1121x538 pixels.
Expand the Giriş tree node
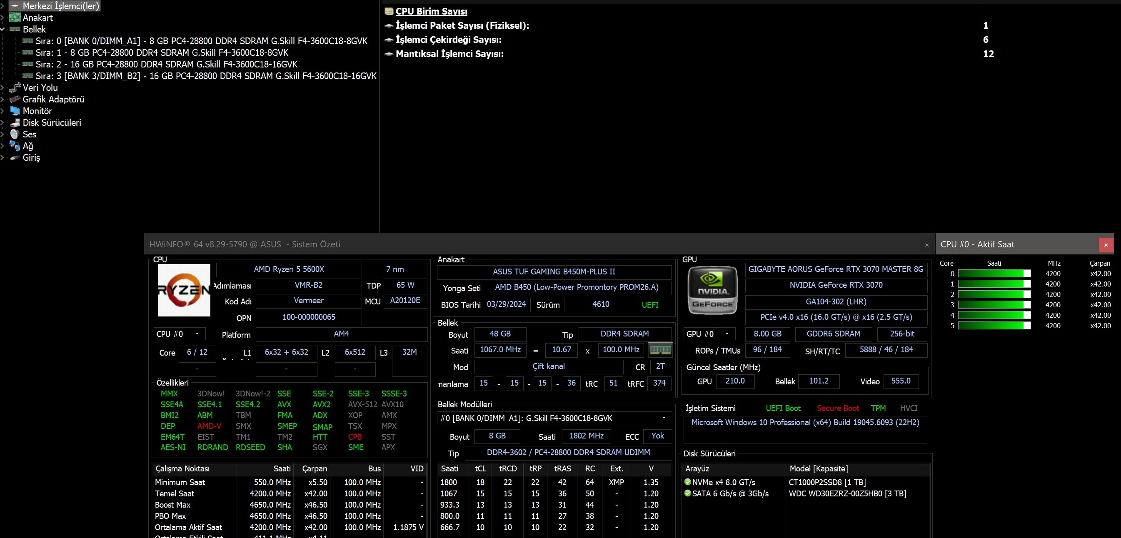(2, 158)
